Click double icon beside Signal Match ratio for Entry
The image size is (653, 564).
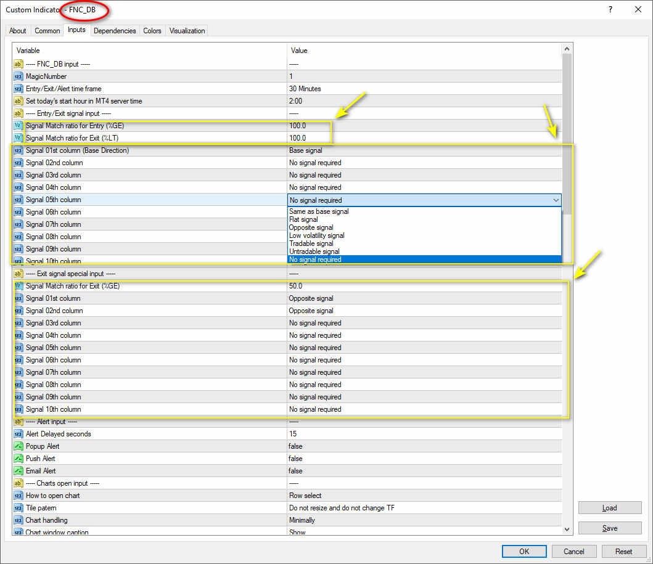pos(18,126)
